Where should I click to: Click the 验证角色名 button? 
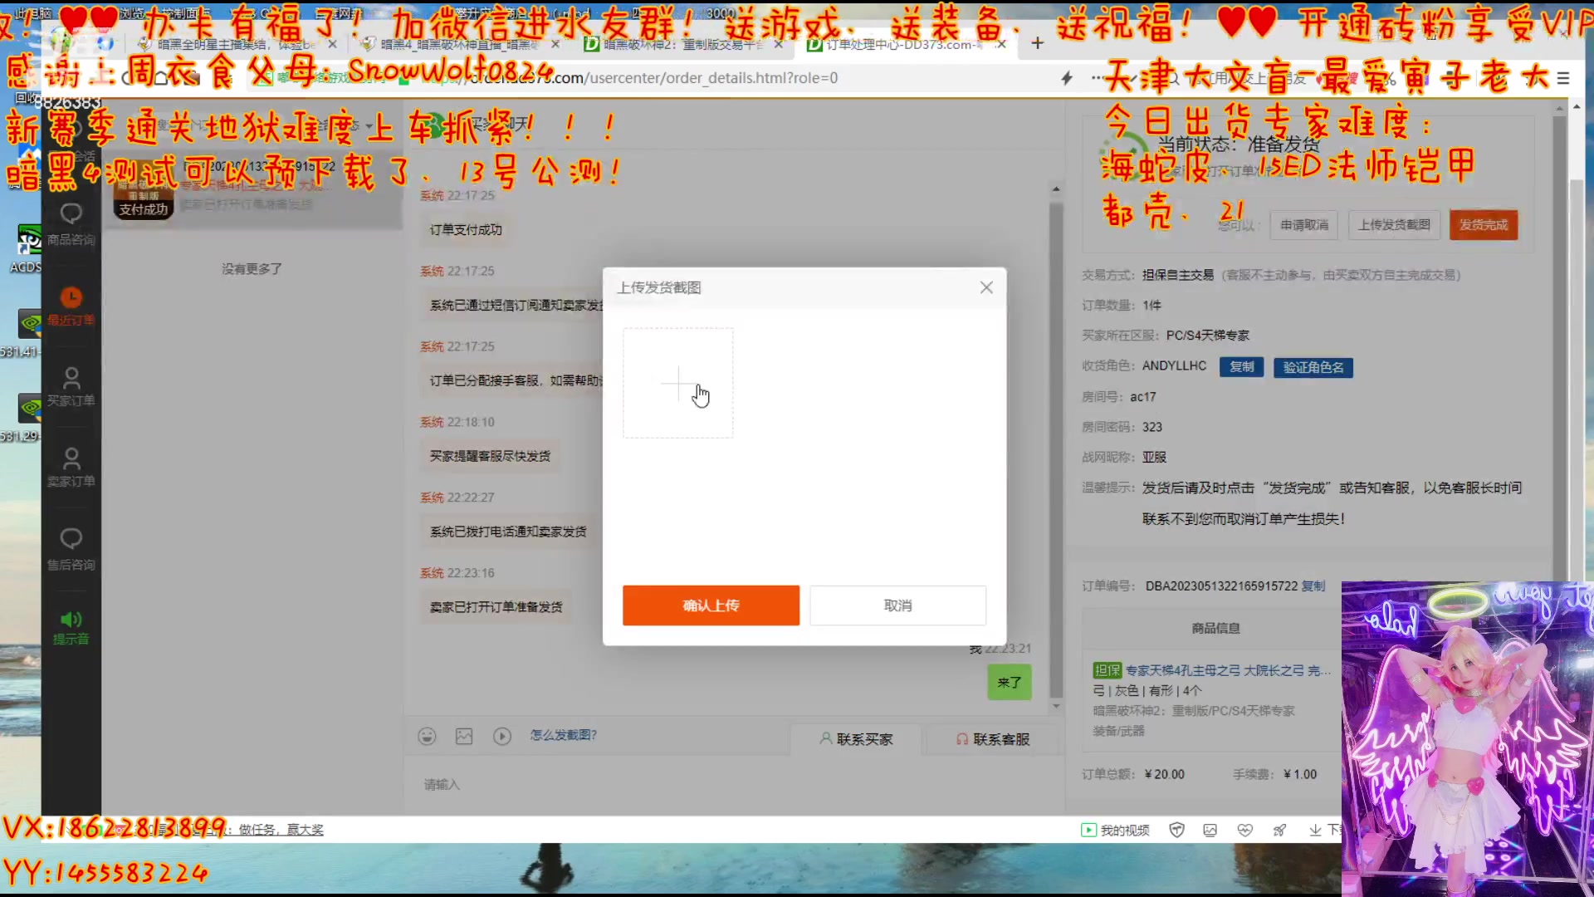coord(1313,367)
